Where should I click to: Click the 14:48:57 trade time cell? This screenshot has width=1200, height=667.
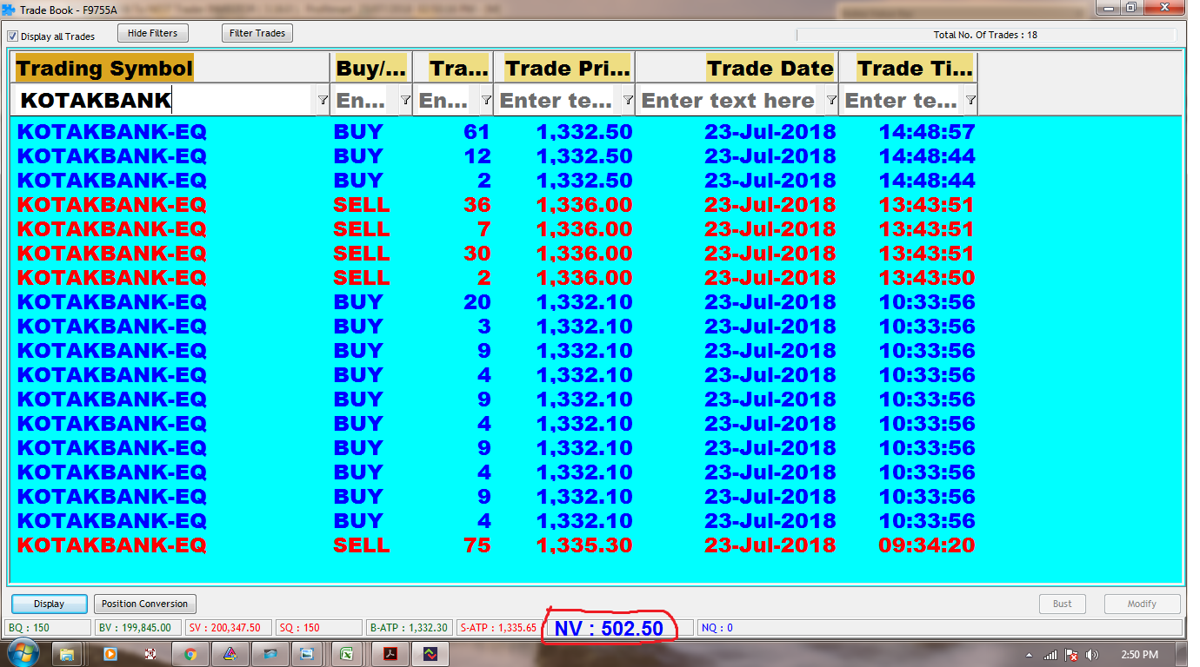point(926,132)
